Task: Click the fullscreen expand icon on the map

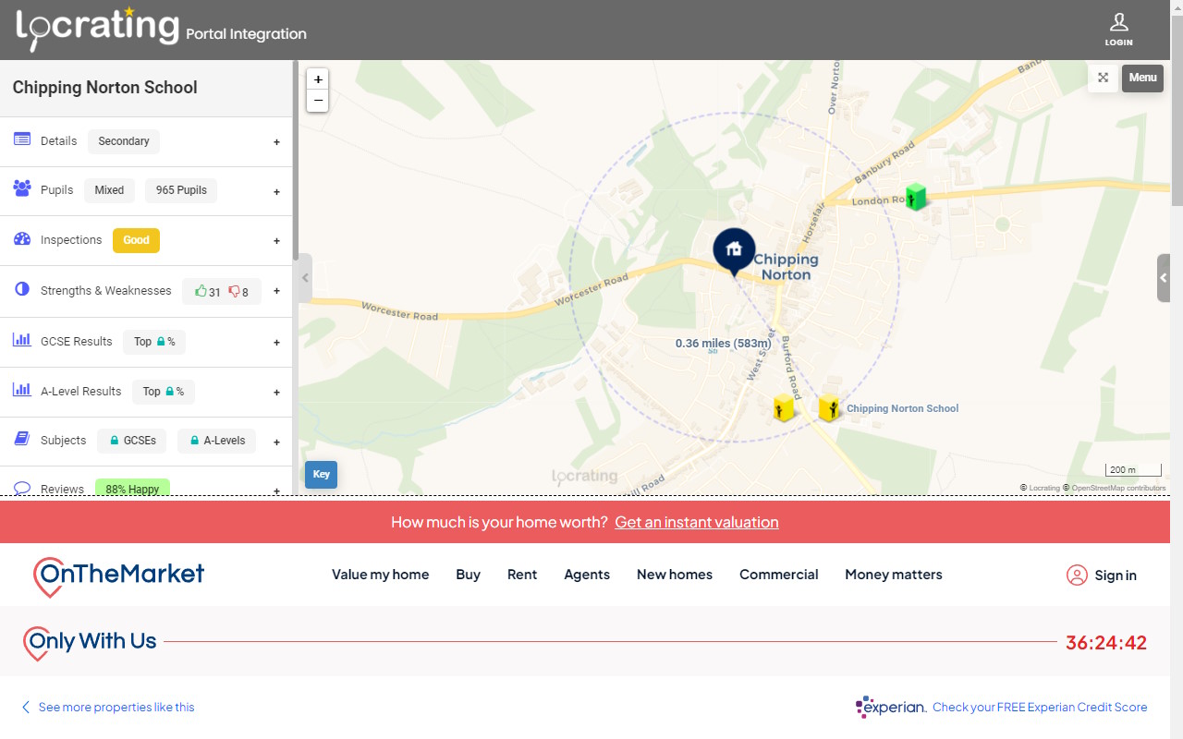Action: click(1103, 79)
